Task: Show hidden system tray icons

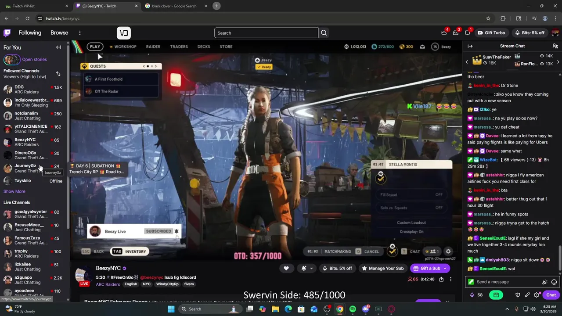Action: click(x=507, y=309)
